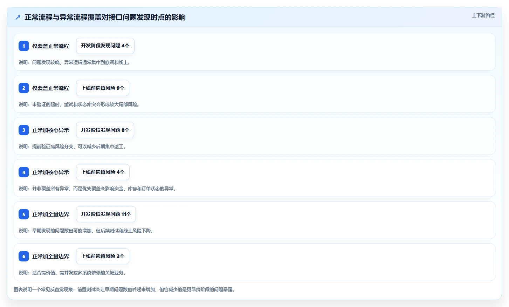Select 正常加全量边界 label in step 5
The height and width of the screenshot is (307, 509).
pos(50,214)
